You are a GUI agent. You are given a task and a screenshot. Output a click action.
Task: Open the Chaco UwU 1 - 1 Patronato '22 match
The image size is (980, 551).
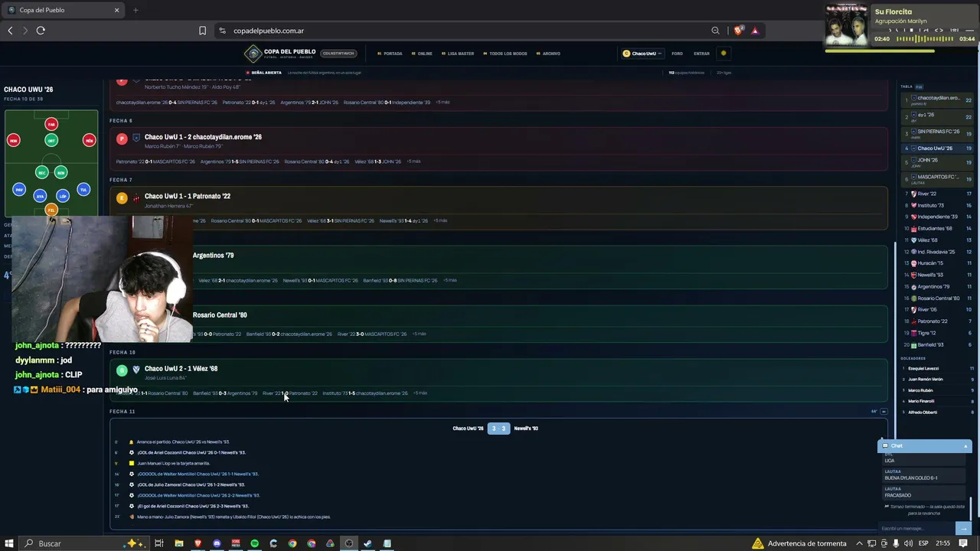188,196
